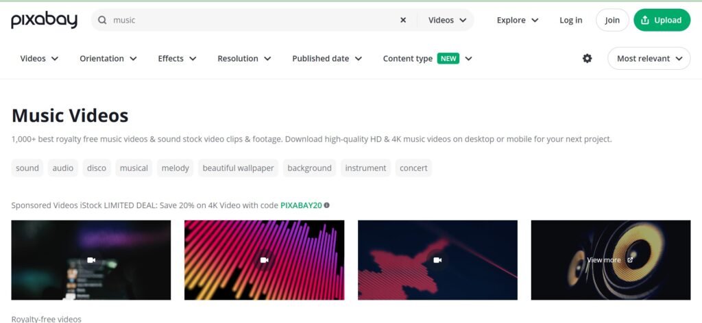Open the Most relevant sort dropdown

pyautogui.click(x=649, y=59)
